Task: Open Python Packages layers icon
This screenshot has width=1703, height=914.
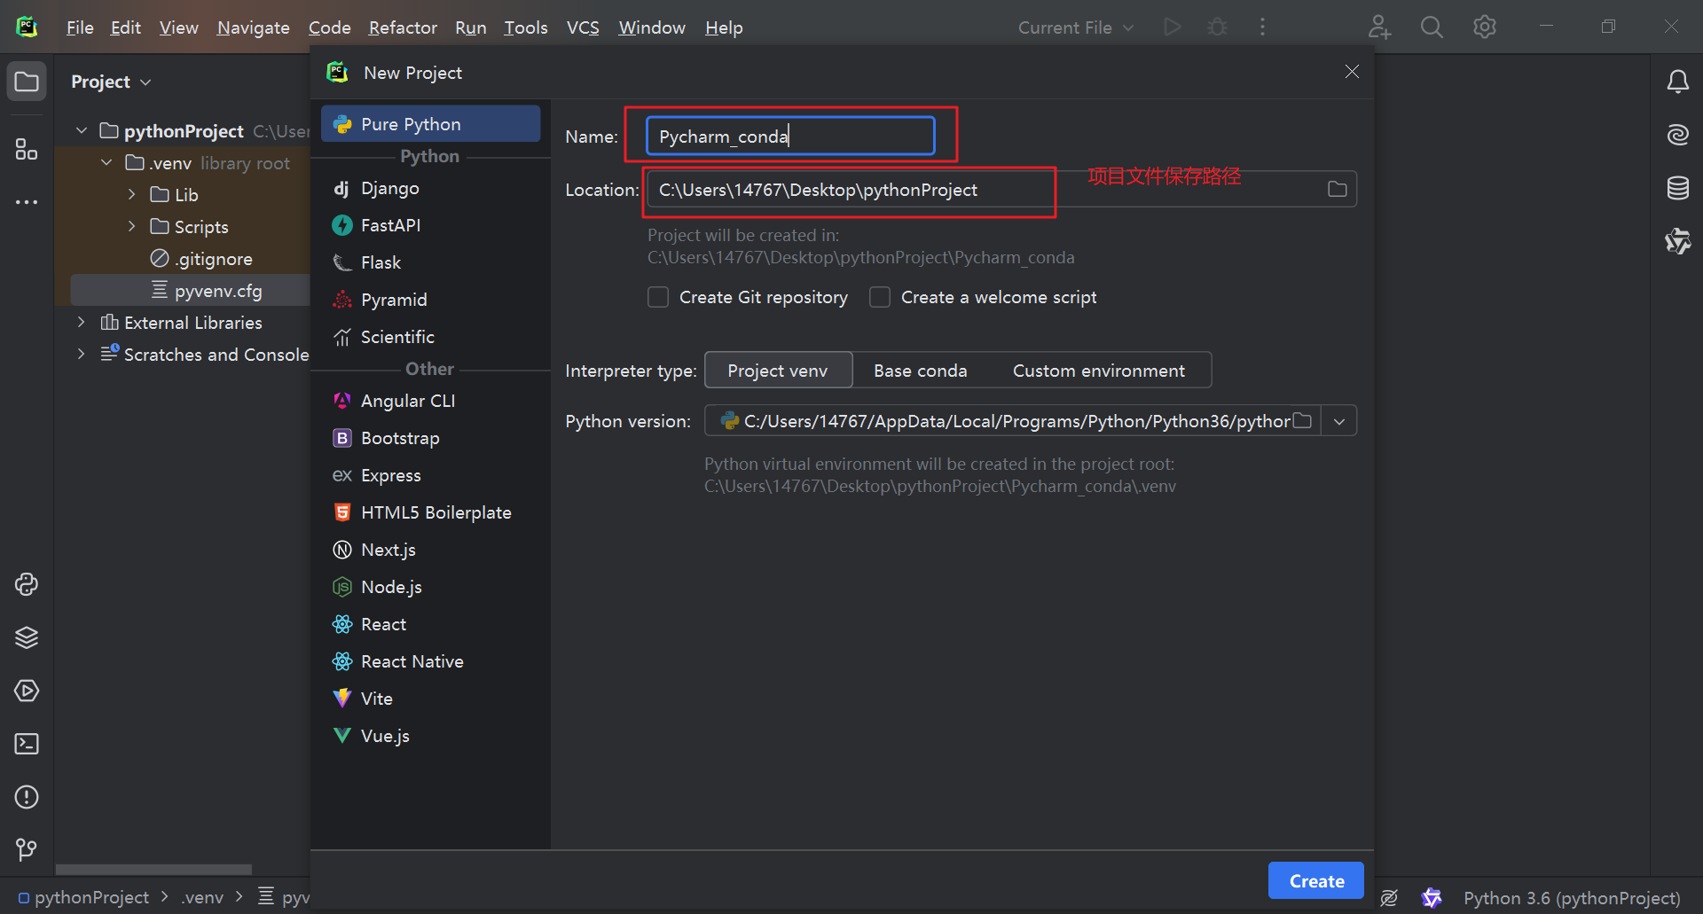Action: pyautogui.click(x=27, y=637)
